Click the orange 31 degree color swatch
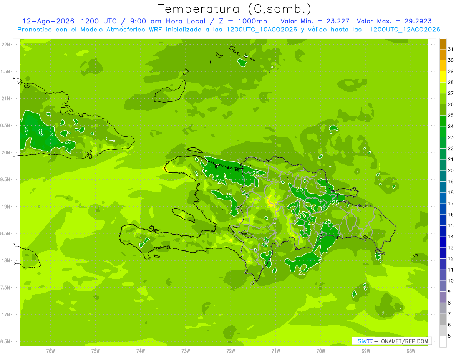 click(443, 44)
